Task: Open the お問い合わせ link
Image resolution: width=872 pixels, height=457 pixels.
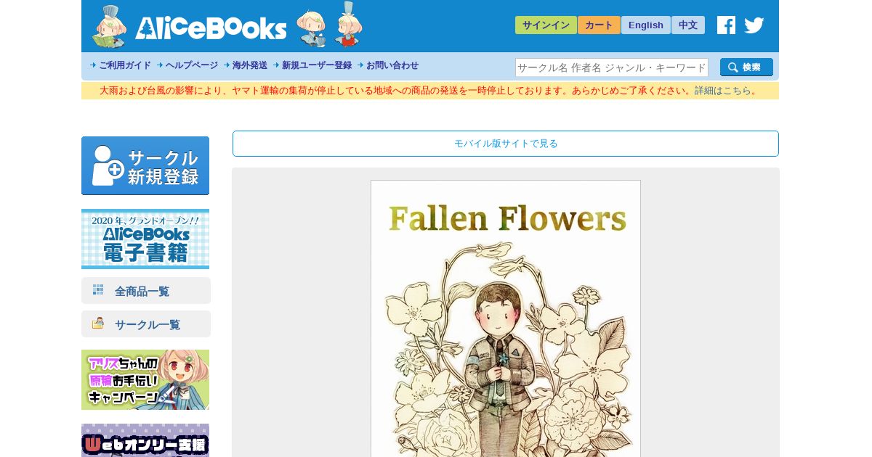Action: (392, 65)
